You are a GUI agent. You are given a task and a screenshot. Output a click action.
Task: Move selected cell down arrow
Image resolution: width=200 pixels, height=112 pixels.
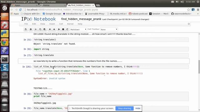54,29
